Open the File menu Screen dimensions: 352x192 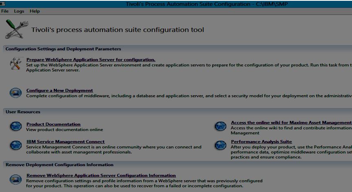[x=5, y=11]
